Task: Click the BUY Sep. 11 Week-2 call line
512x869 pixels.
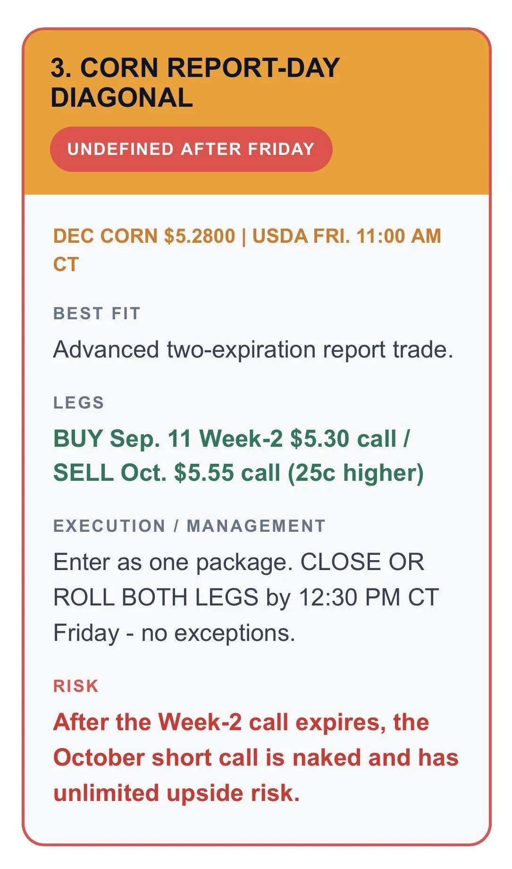Action: pyautogui.click(x=231, y=439)
